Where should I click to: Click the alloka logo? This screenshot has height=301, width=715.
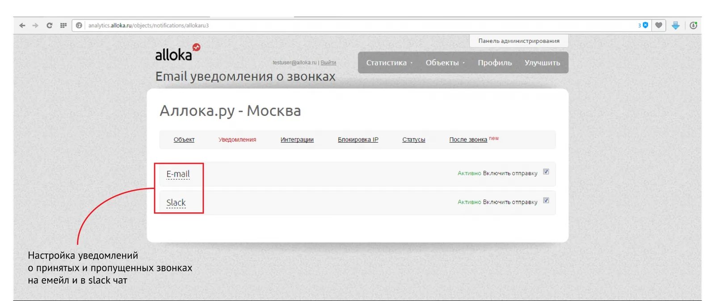(x=177, y=52)
